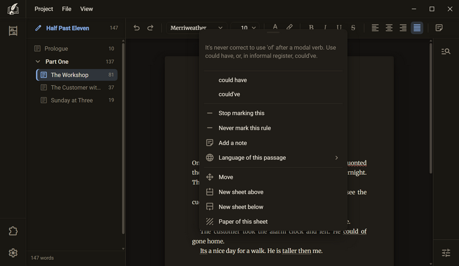The image size is (459, 266).
Task: Click the underlined phrase "could of"
Action: [x=355, y=232]
